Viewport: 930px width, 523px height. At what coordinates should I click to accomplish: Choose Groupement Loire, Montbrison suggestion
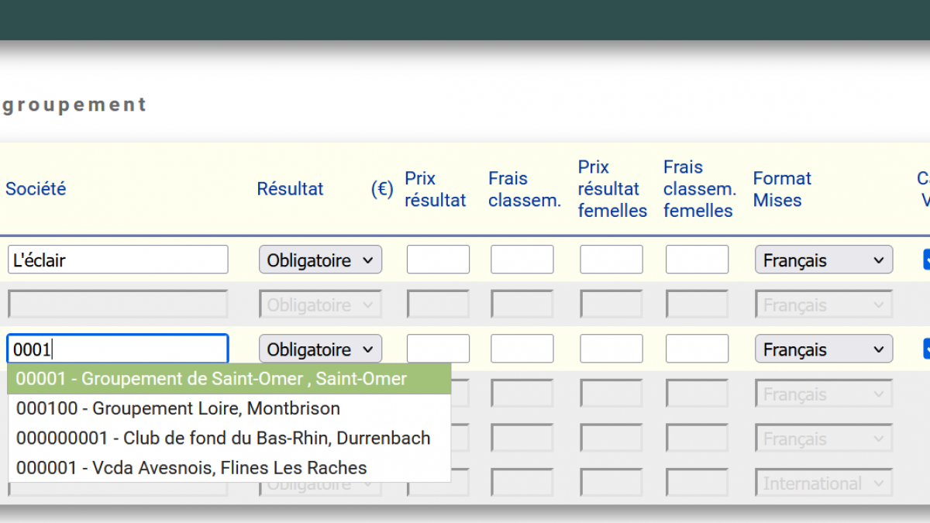tap(177, 408)
